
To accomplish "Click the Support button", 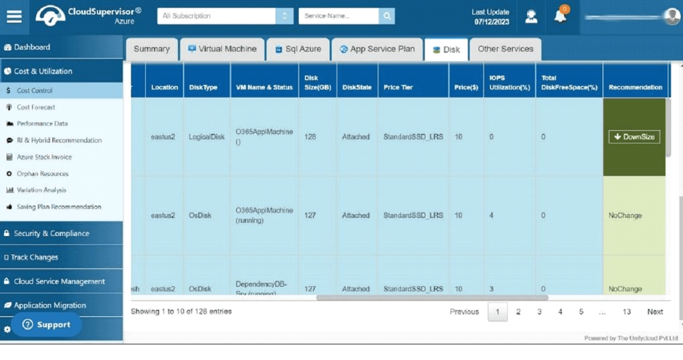I will (x=47, y=325).
